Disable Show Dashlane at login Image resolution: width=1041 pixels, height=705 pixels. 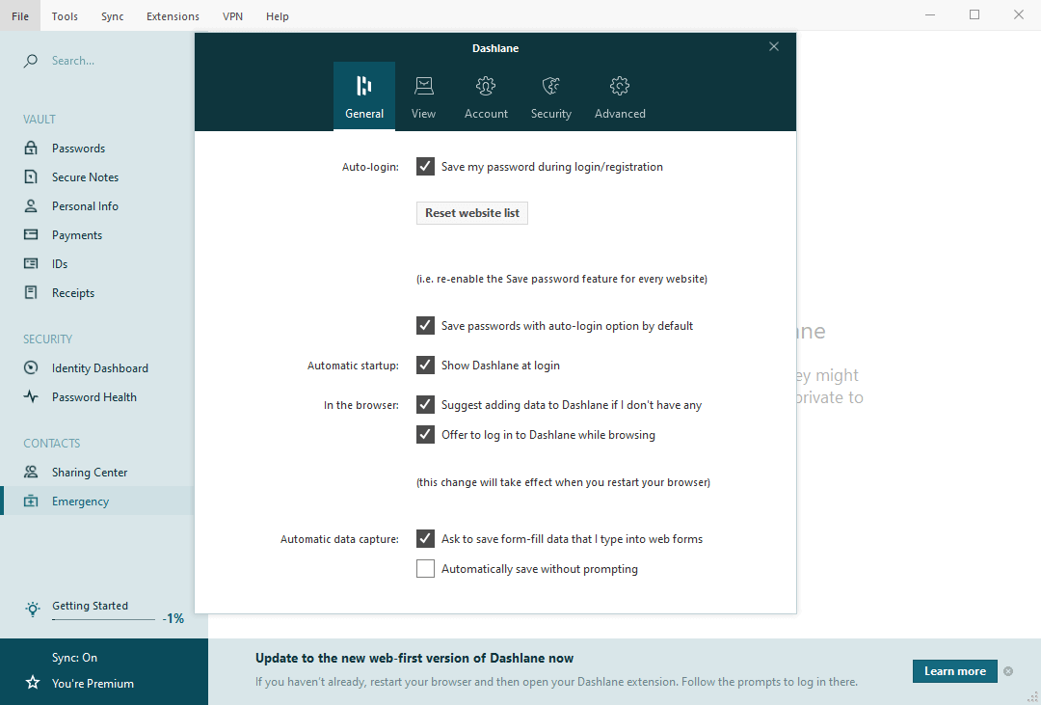coord(426,365)
